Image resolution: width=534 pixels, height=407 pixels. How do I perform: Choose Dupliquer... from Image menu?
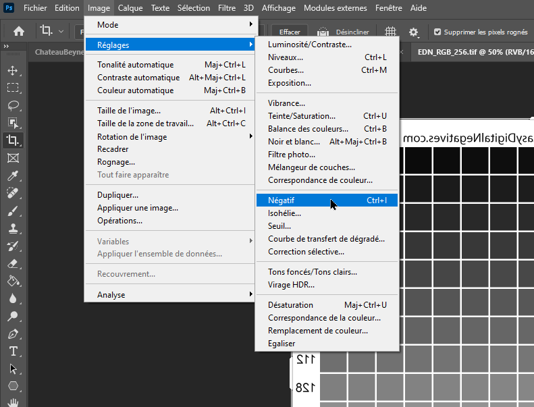(x=170, y=195)
